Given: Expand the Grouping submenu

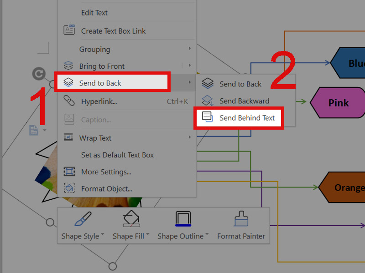Looking at the screenshot, I should click(x=189, y=49).
